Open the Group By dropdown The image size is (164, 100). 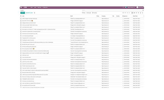89,13
